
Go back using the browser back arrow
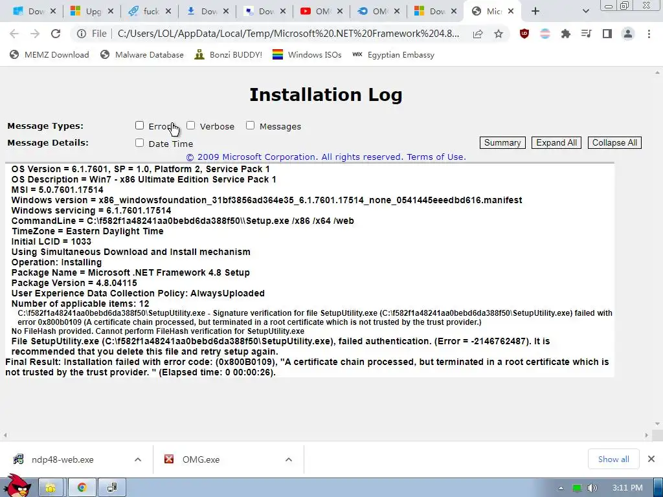click(14, 34)
